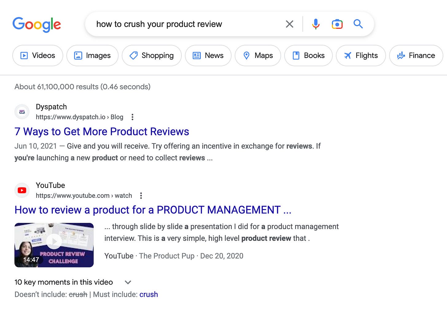Switch to the News tab
Viewport: 447px width, 310px height.
(208, 55)
